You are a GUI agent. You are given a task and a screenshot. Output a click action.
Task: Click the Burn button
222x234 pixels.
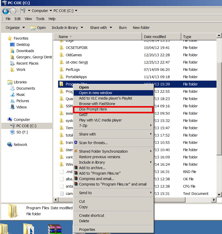coord(123,28)
